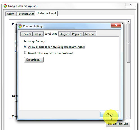Click the Chrome logo in Google Chrome Options title
The height and width of the screenshot is (130, 140).
(5, 6)
